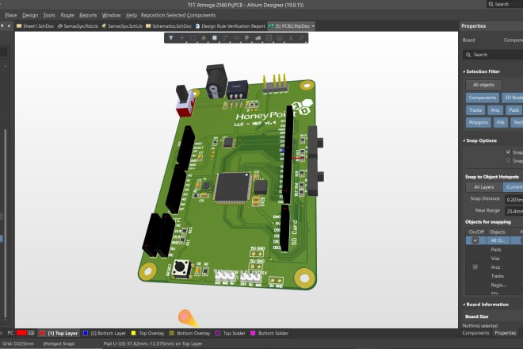Toggle Fills selection filter button
The width and height of the screenshot is (523, 349).
[501, 122]
